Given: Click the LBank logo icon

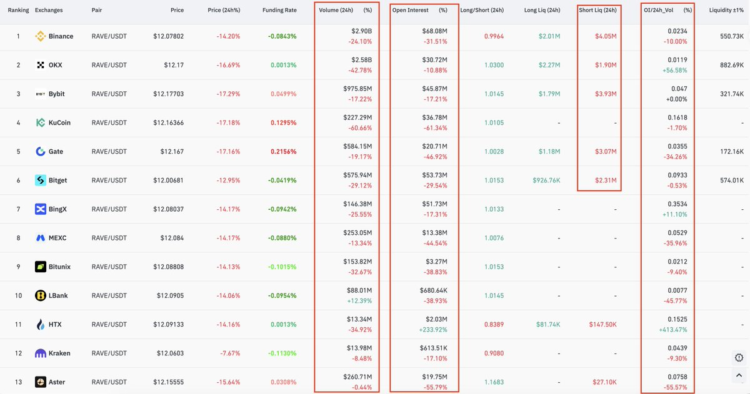Looking at the screenshot, I should point(41,295).
